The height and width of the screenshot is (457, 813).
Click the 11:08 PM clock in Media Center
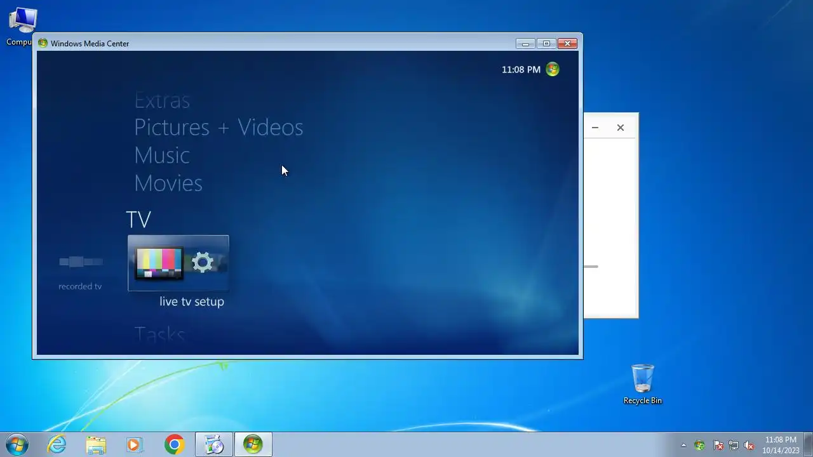click(521, 70)
